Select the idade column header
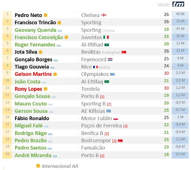Image resolution: width=191 pixels, height=170 pixels. coord(163,5)
